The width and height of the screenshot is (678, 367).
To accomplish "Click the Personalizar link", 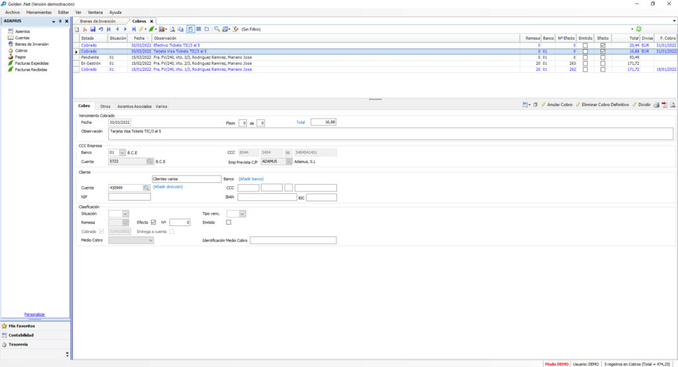I will pos(34,314).
